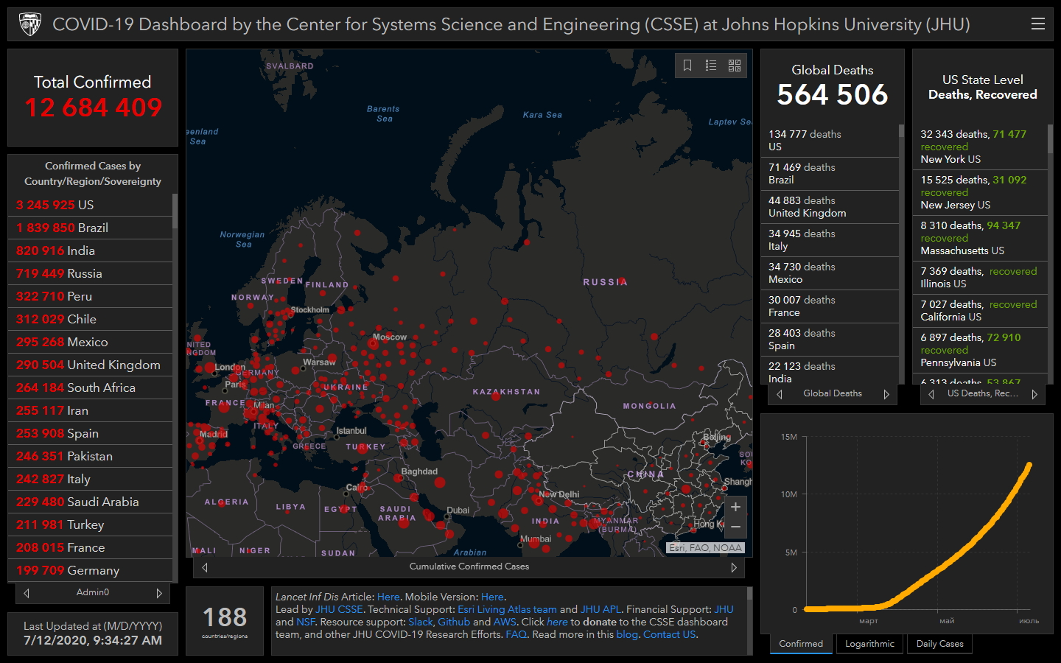Advance the Global Deaths panel right arrow
Viewport: 1061px width, 663px height.
[x=886, y=394]
